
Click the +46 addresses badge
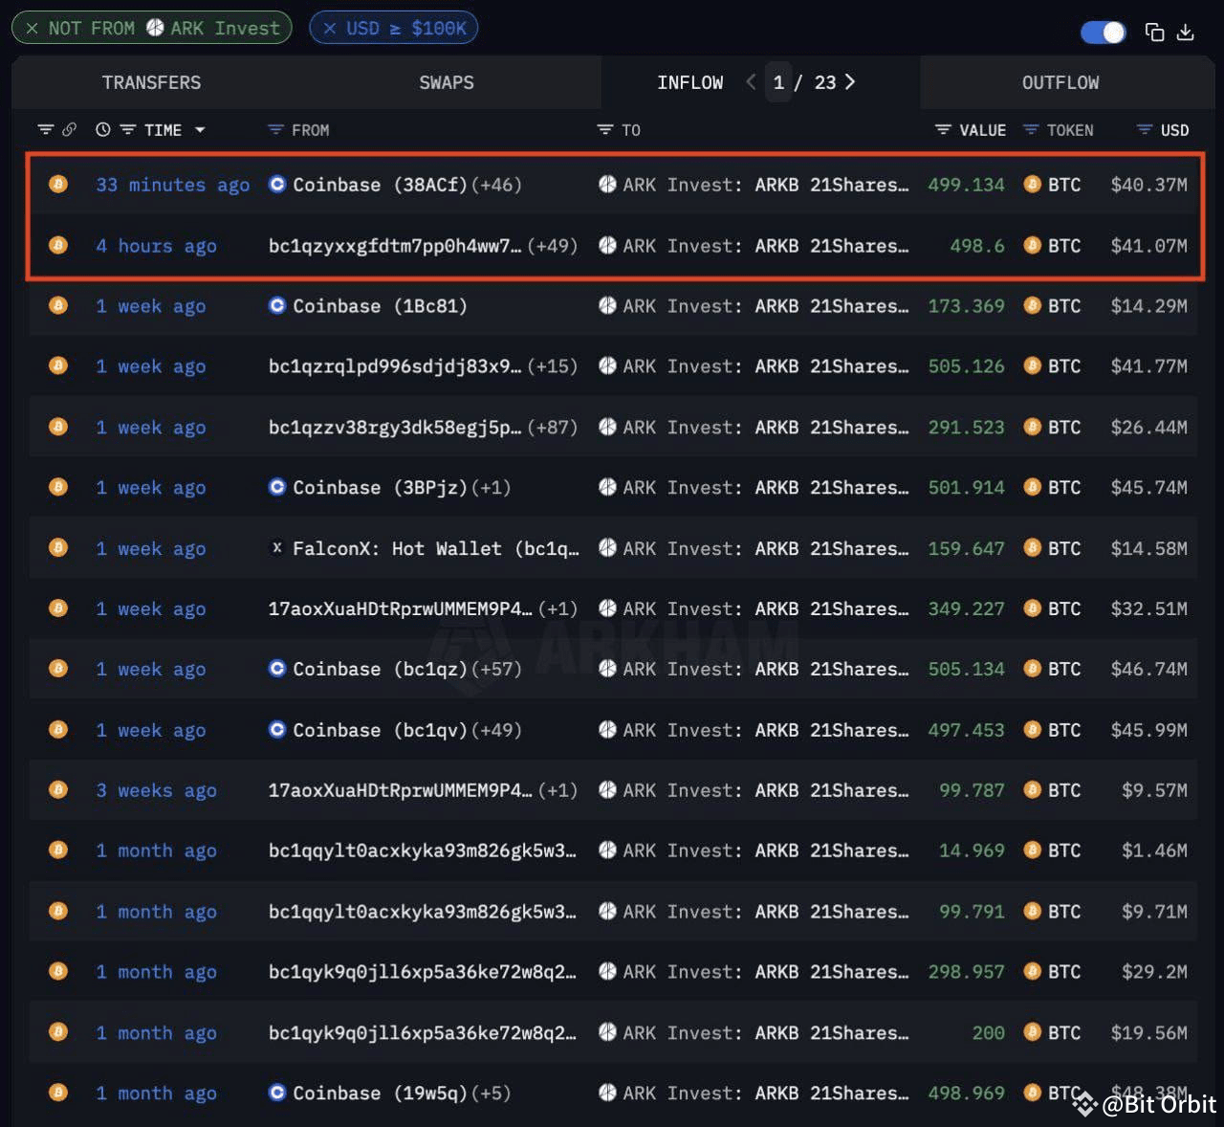496,185
